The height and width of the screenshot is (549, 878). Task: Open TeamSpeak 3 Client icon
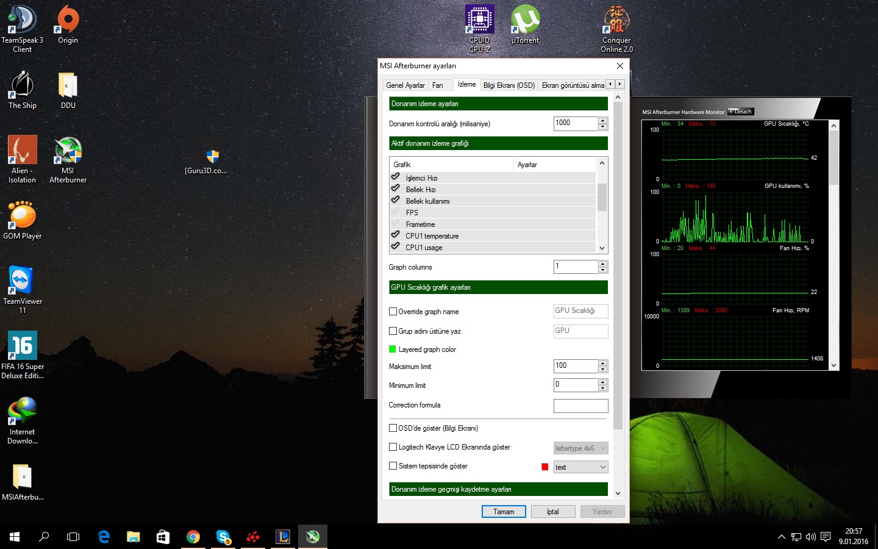[x=22, y=20]
